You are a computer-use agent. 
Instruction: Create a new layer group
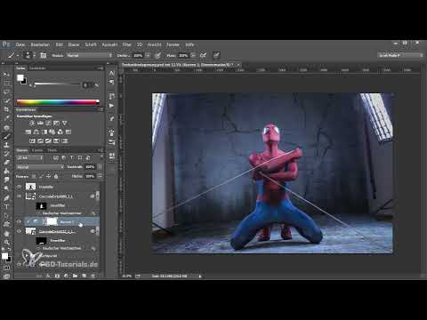75,276
